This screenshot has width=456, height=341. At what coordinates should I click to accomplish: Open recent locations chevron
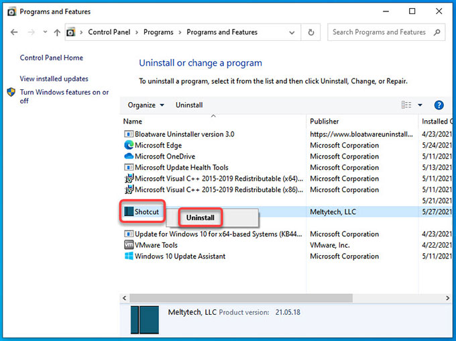point(45,32)
